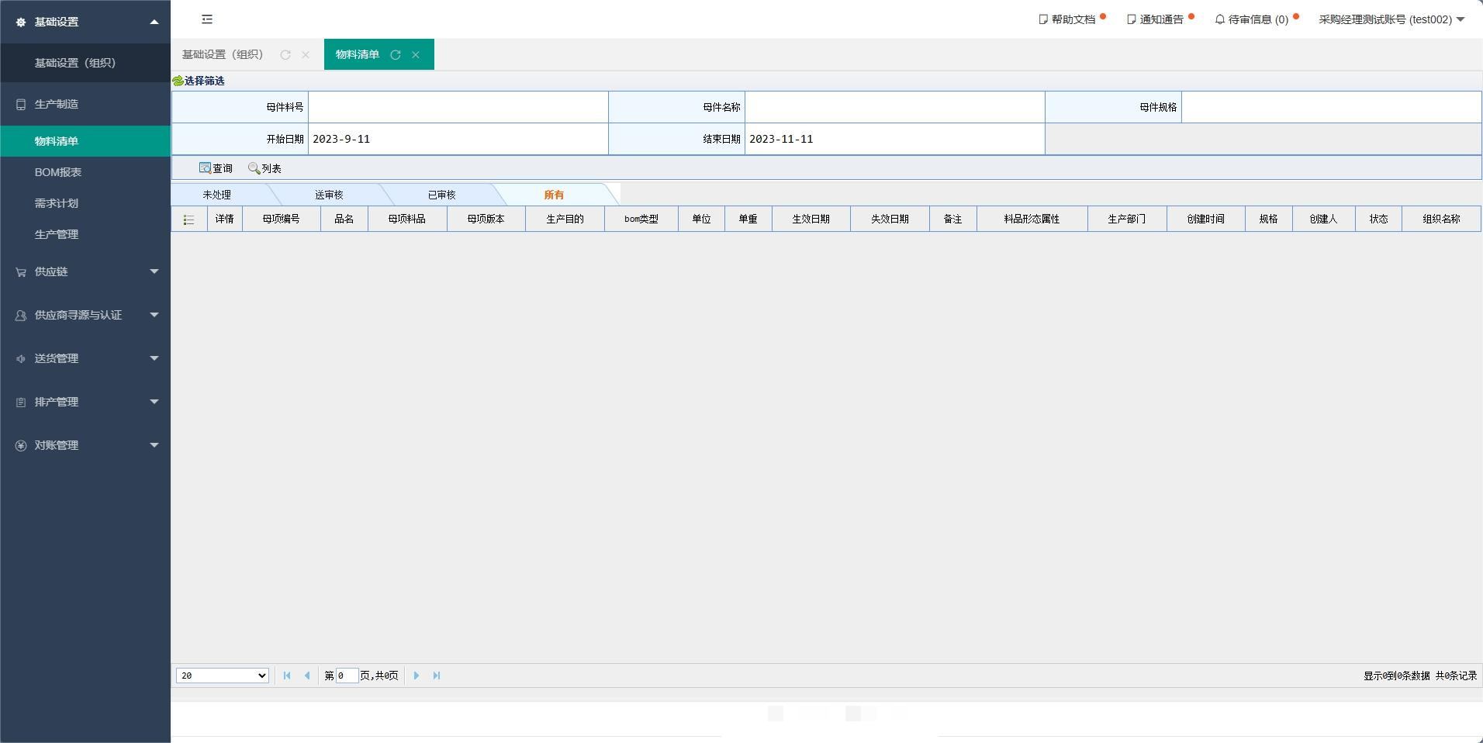Click the 通知通告 document icon
The image size is (1483, 743).
coord(1132,19)
